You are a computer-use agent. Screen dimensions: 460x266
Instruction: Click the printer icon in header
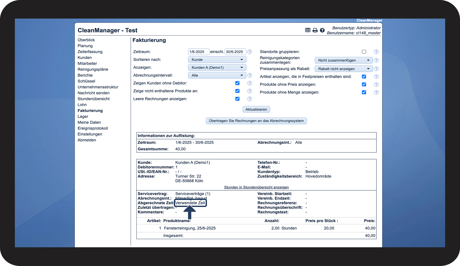(315, 30)
